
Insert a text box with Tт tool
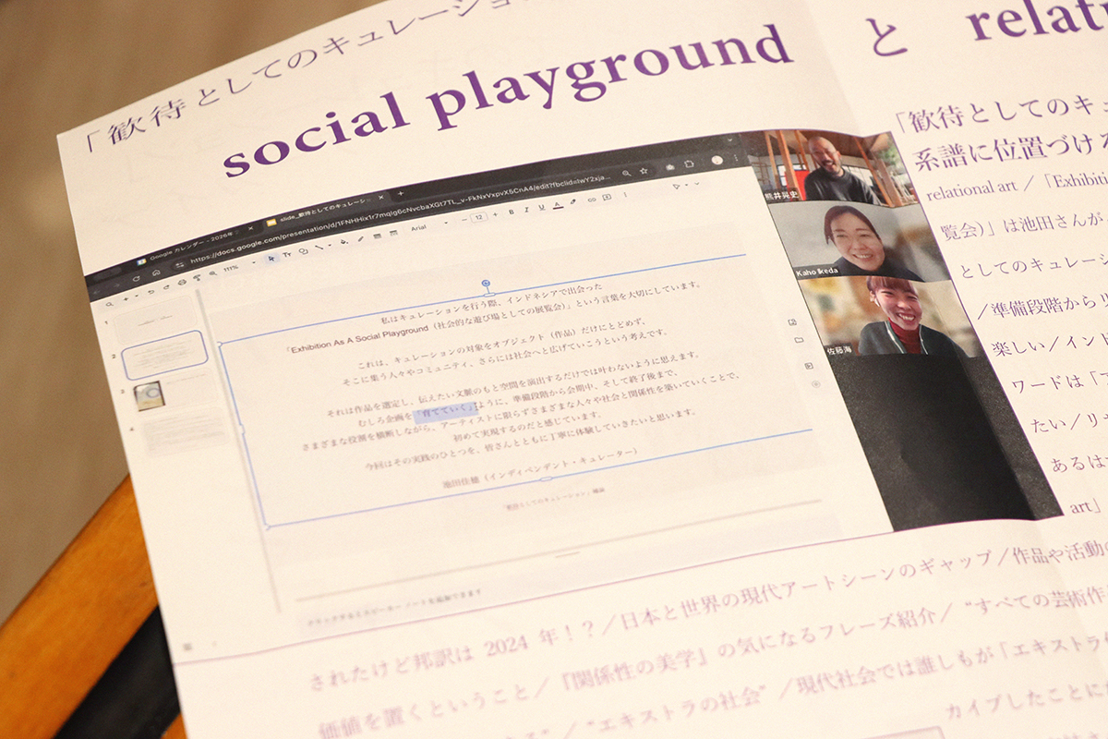(x=287, y=254)
